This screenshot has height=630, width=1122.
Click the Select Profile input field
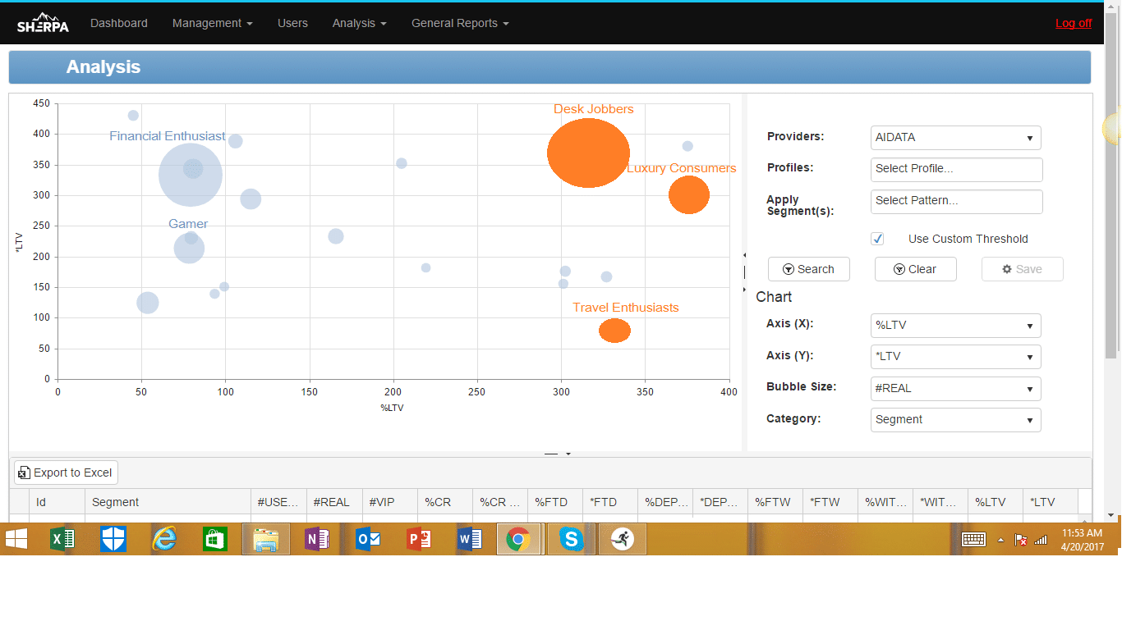pyautogui.click(x=956, y=169)
